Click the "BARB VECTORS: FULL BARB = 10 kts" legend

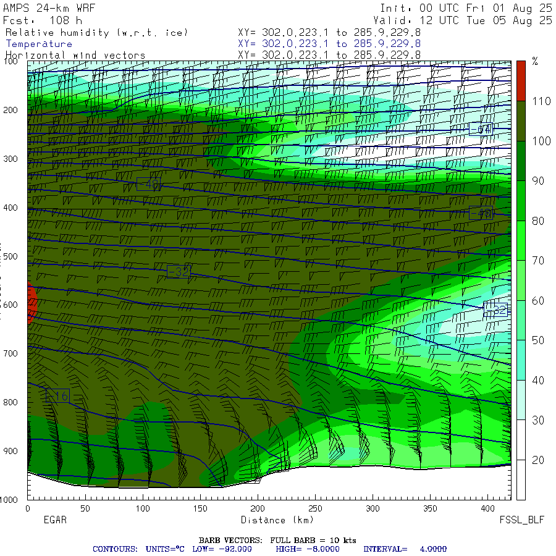277,541
